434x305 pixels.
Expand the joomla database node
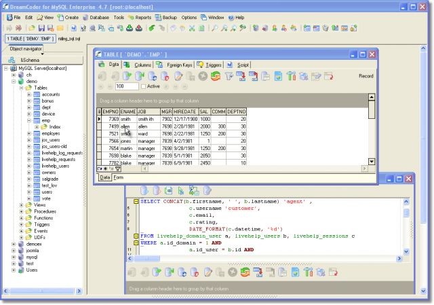click(14, 250)
